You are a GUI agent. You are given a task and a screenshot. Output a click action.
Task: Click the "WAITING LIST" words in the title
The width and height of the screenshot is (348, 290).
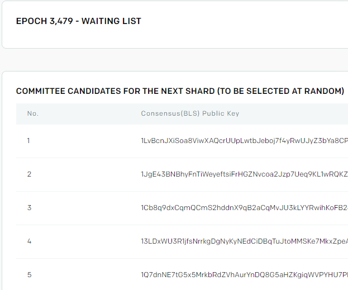point(111,21)
